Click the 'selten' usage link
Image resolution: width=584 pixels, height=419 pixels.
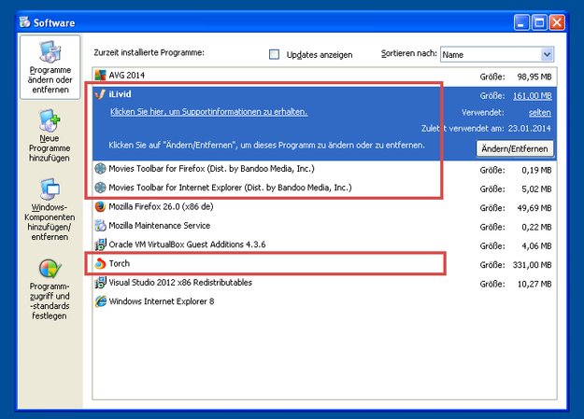pos(540,113)
